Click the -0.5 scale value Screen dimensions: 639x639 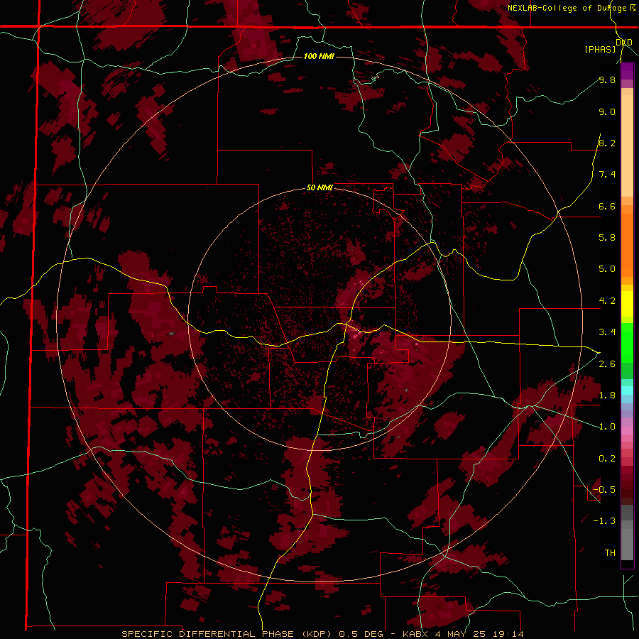pyautogui.click(x=604, y=489)
